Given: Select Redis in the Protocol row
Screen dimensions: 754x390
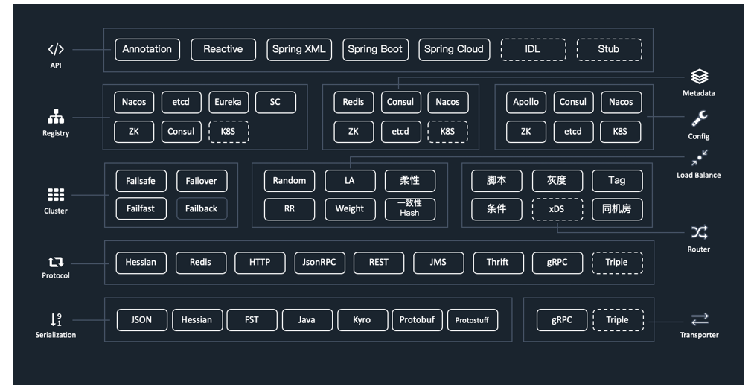Looking at the screenshot, I should point(201,263).
